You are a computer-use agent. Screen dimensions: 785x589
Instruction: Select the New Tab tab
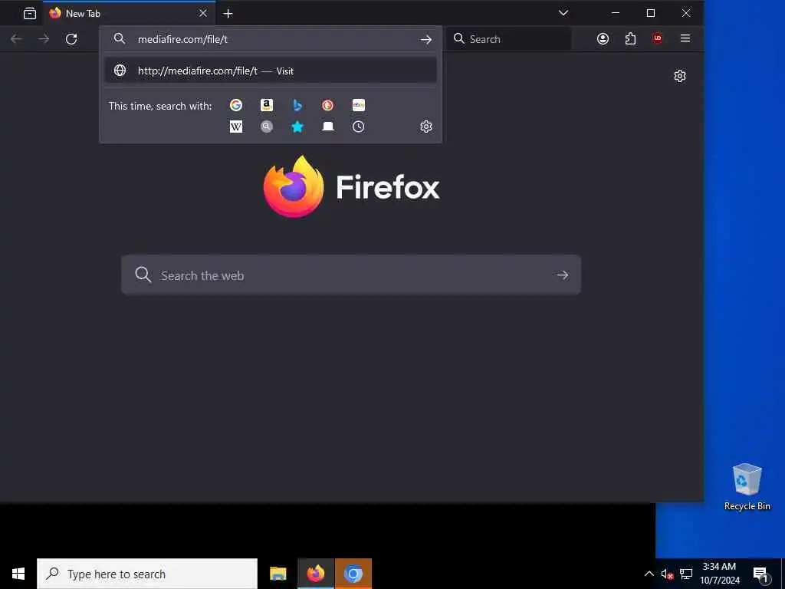(129, 14)
